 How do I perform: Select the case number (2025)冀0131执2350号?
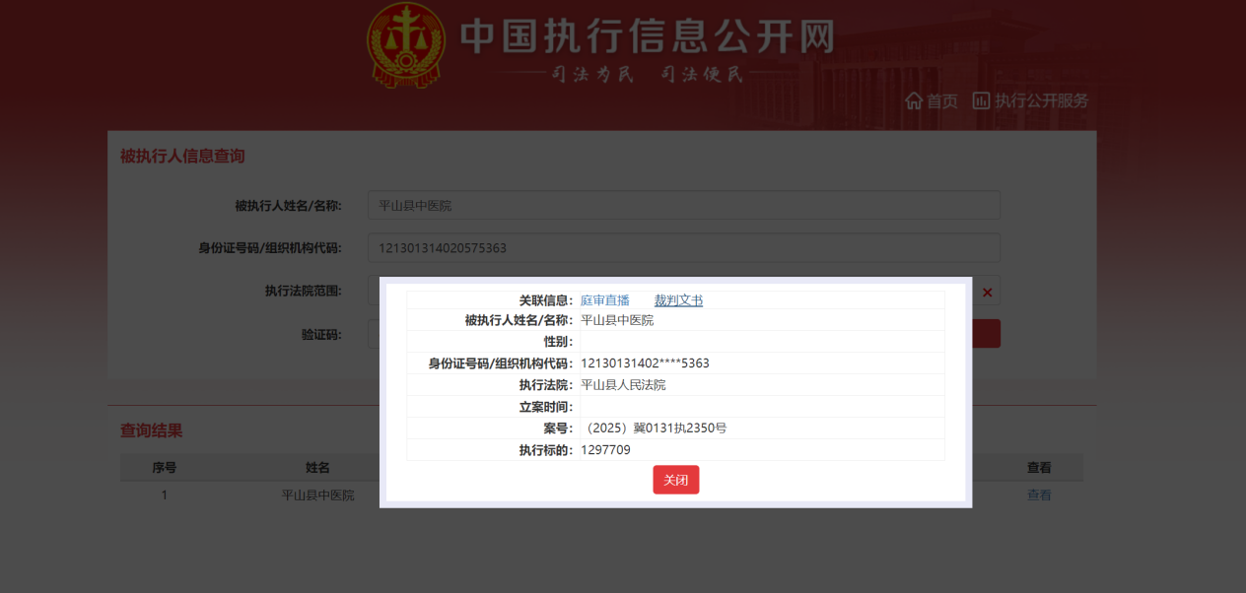click(654, 428)
